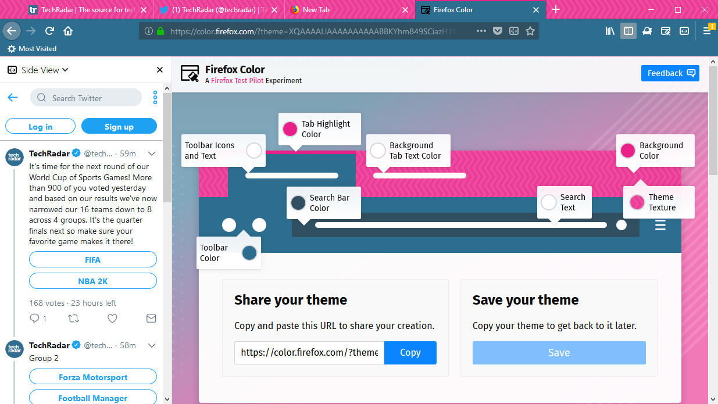Screen dimensions: 718x404
Task: Pick the Background Color swatch
Action: pyautogui.click(x=628, y=151)
